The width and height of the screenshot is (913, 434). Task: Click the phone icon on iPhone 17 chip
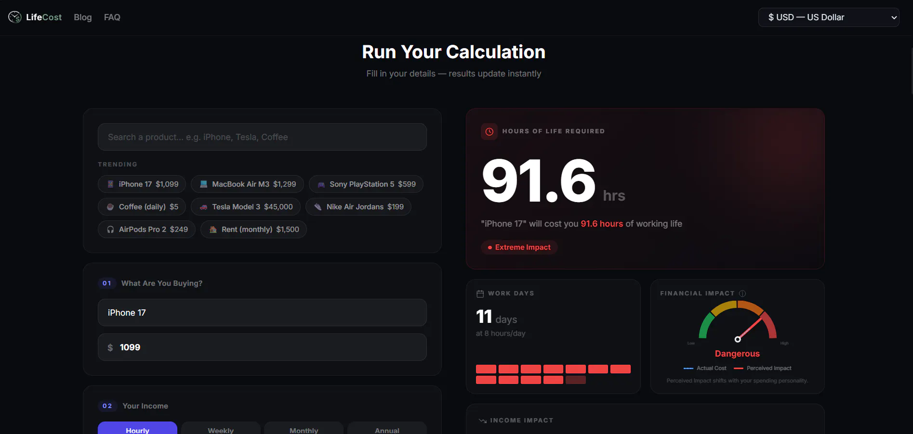click(110, 184)
